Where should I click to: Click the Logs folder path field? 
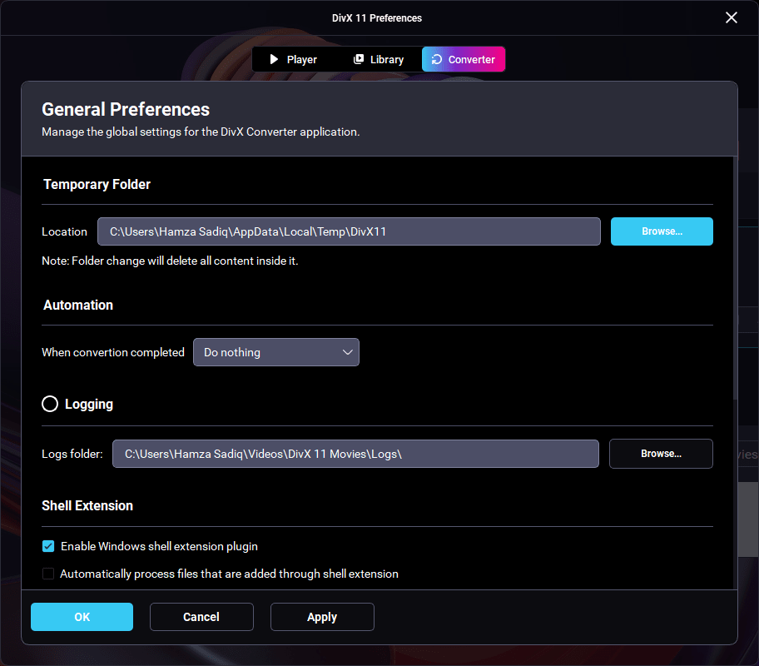click(355, 454)
